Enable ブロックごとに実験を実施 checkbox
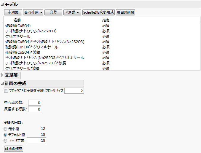 click(x=6, y=91)
